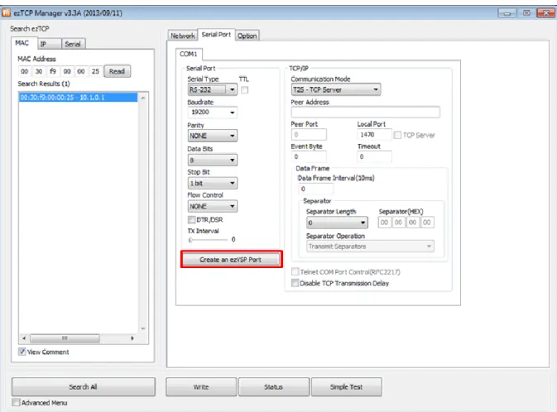
Task: Open the Data Bits dropdown
Action: click(213, 160)
